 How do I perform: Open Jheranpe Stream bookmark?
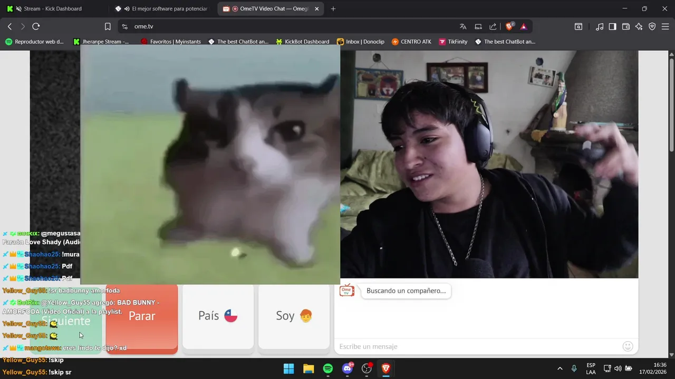tap(101, 42)
